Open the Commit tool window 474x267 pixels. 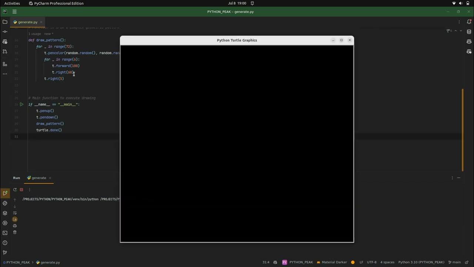click(x=5, y=32)
